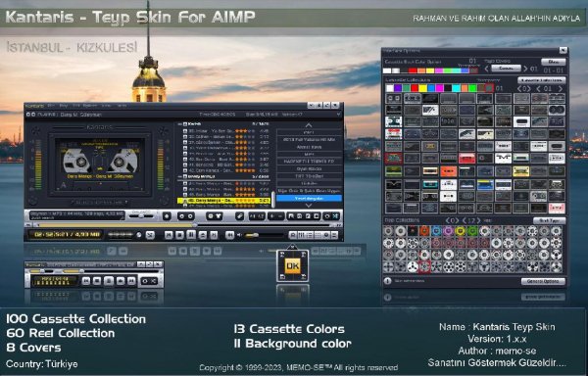The height and width of the screenshot is (376, 588).
Task: Go to previous track in mini player
Action: click(x=86, y=280)
